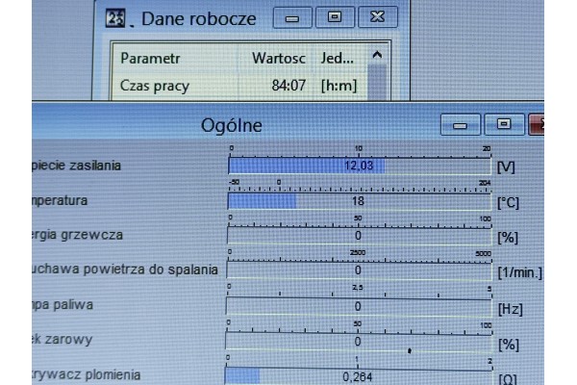Click the Wartosc column header
This screenshot has width=577, height=385.
click(x=279, y=58)
